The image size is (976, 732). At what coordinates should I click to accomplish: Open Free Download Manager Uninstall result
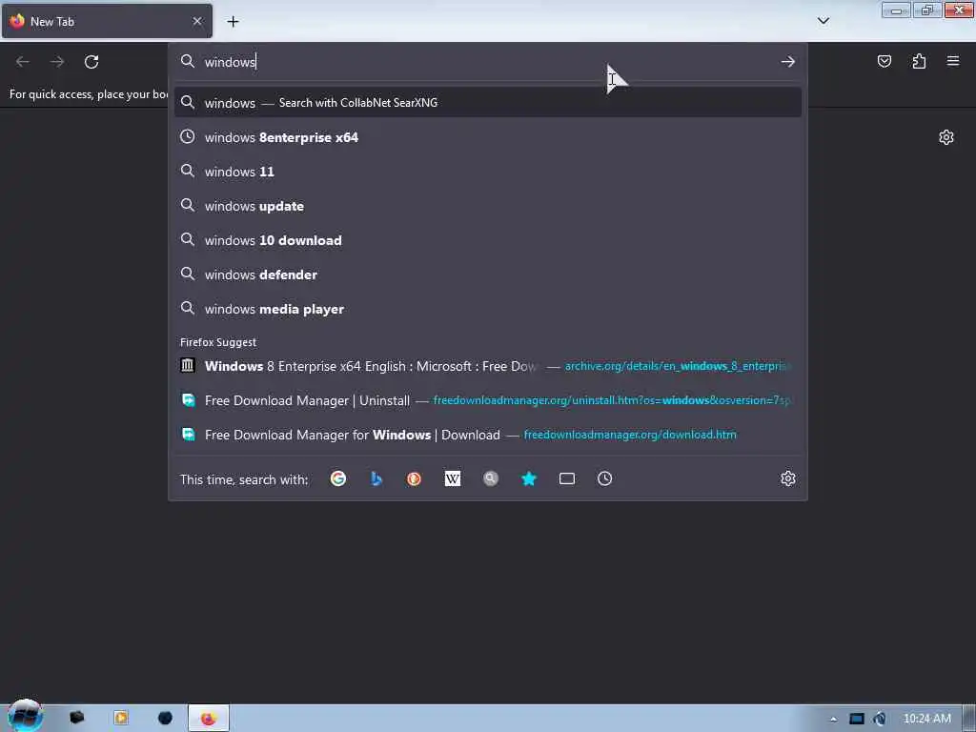(x=488, y=400)
